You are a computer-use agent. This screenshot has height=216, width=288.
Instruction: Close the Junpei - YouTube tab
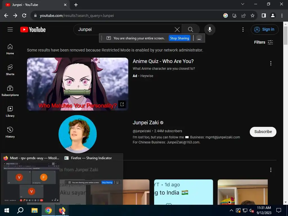(65, 5)
